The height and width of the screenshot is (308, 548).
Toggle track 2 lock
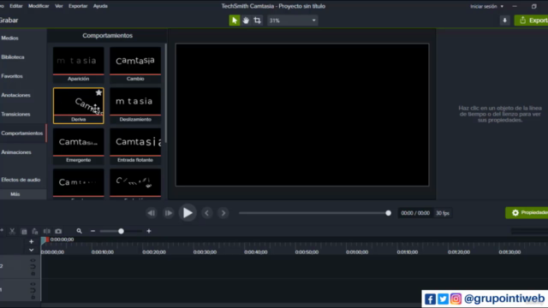click(x=33, y=274)
